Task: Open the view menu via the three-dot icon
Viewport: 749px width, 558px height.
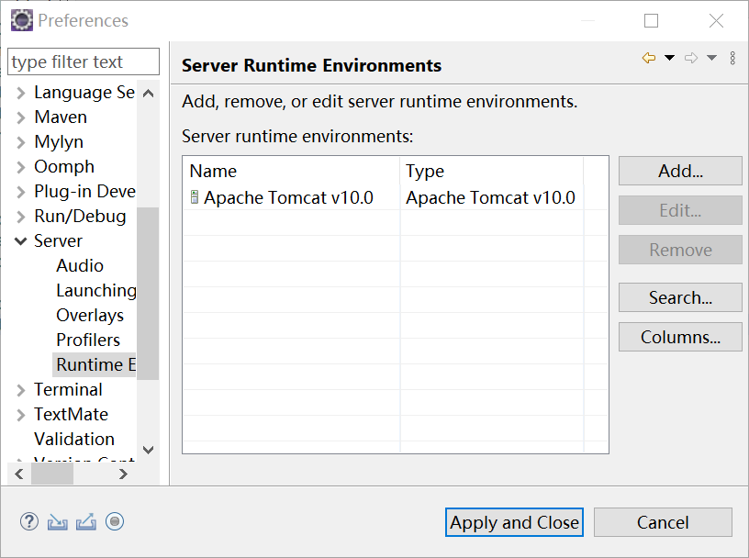Action: 732,57
